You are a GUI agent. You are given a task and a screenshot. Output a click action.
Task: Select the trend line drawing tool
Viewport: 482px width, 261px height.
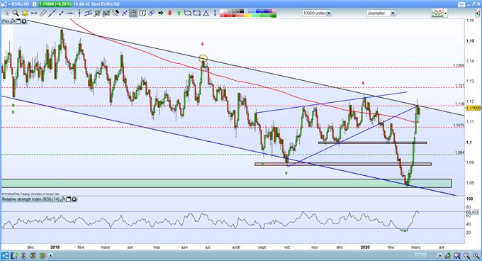pos(52,13)
